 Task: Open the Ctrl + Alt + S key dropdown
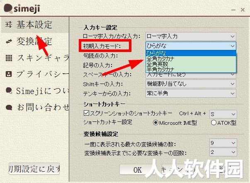[x=223, y=114]
